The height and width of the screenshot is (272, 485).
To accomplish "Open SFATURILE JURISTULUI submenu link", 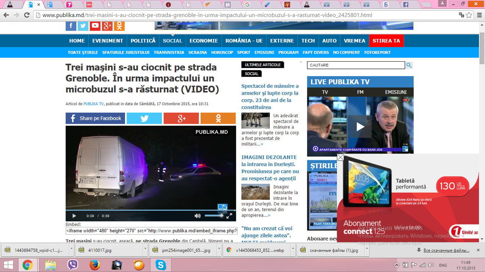I will pos(126,53).
